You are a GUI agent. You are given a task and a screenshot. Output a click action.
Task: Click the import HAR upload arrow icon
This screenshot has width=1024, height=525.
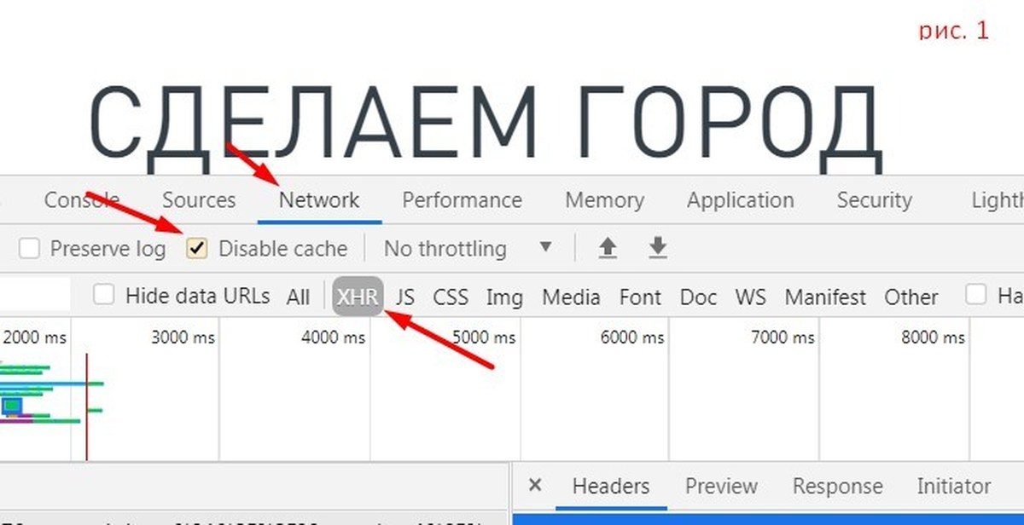(607, 248)
